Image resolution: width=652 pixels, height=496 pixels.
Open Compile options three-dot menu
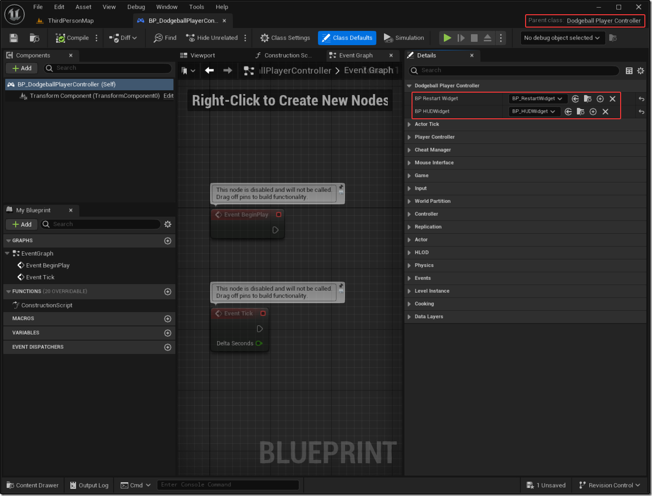click(x=96, y=38)
